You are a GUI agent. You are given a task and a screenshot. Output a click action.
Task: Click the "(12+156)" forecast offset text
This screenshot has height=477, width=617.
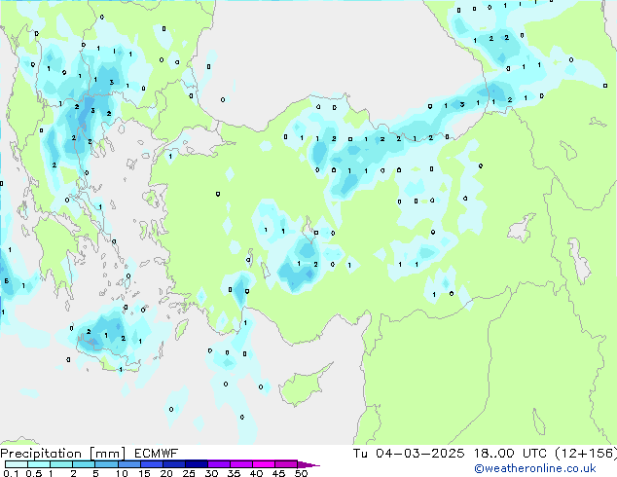tap(586, 454)
